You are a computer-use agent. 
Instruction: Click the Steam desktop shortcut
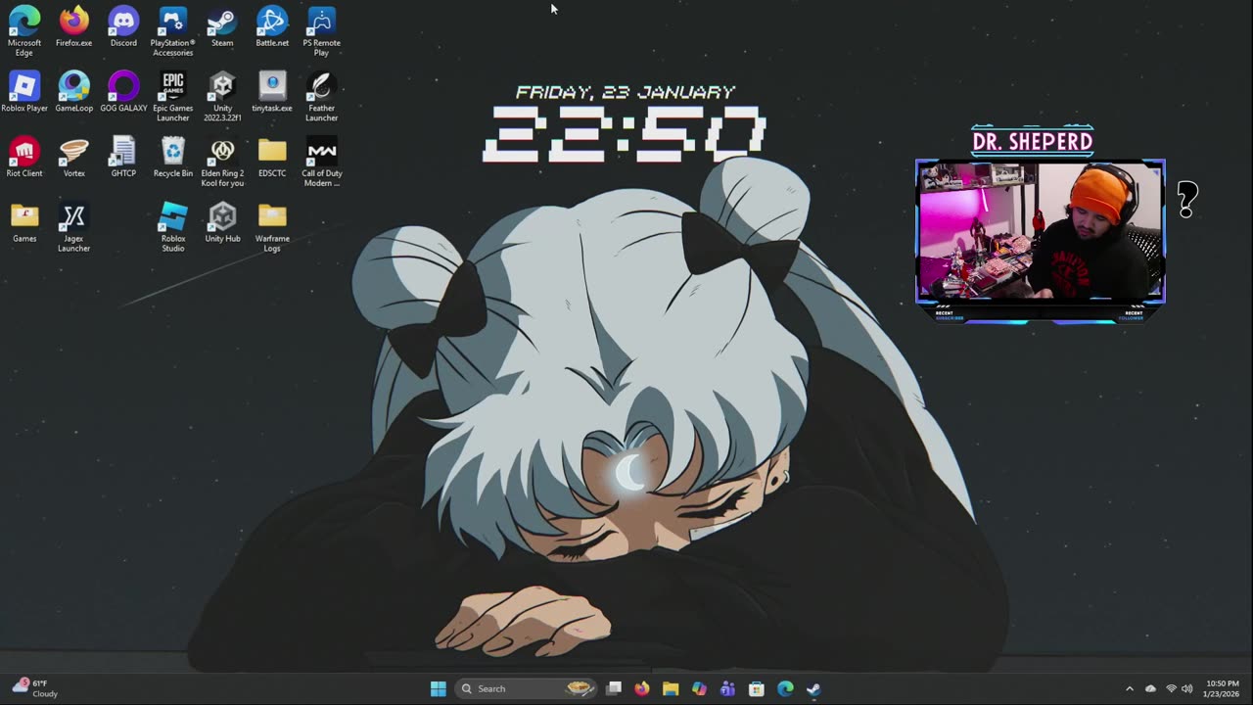222,26
